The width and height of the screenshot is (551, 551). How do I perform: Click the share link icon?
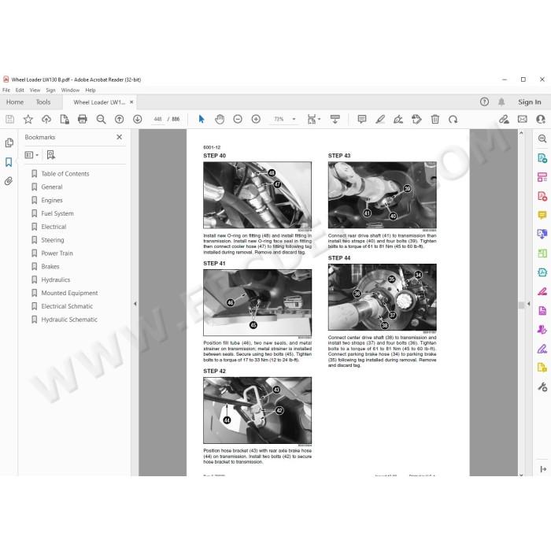(504, 120)
